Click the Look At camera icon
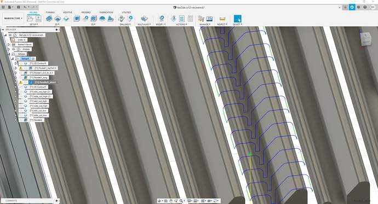The width and height of the screenshot is (378, 204). tap(165, 201)
